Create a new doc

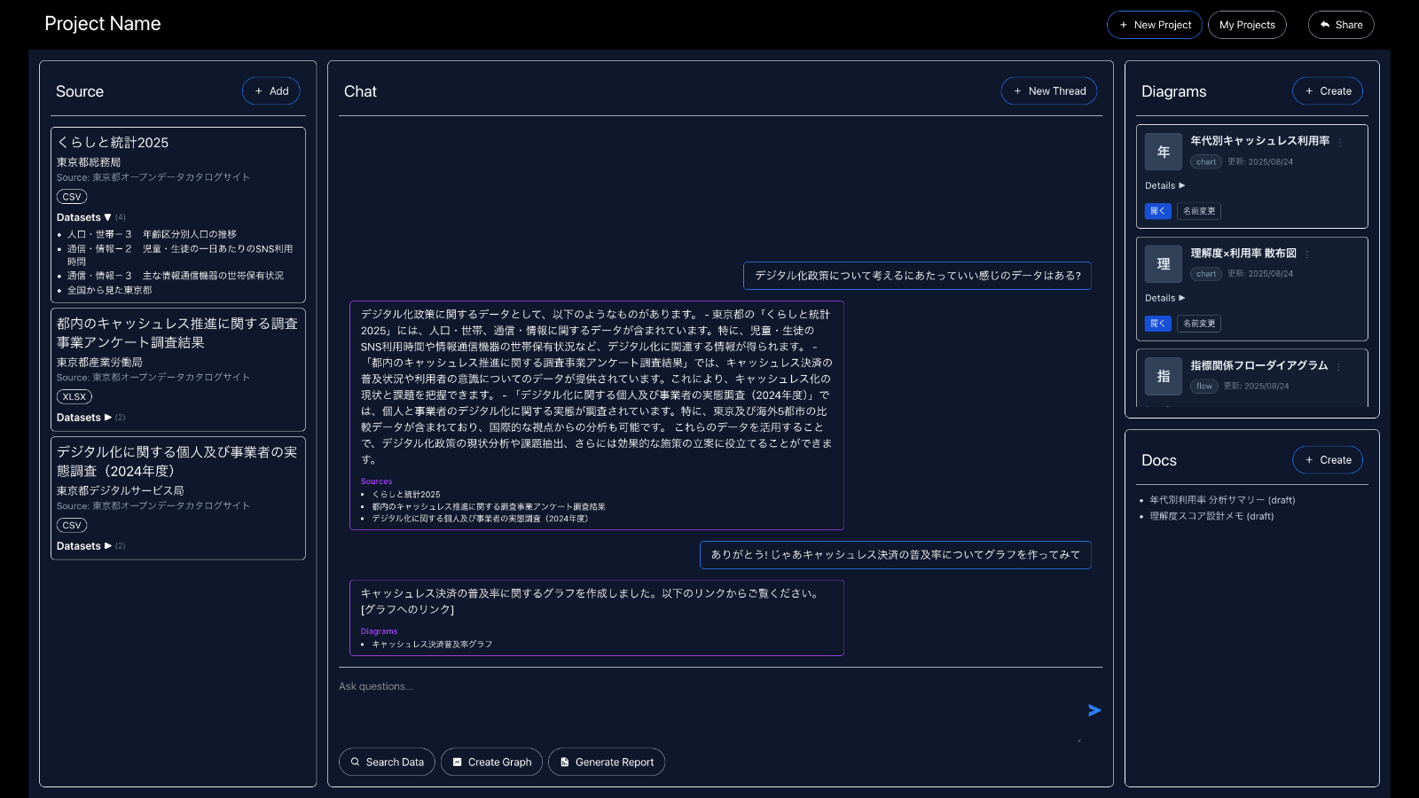[x=1328, y=460]
